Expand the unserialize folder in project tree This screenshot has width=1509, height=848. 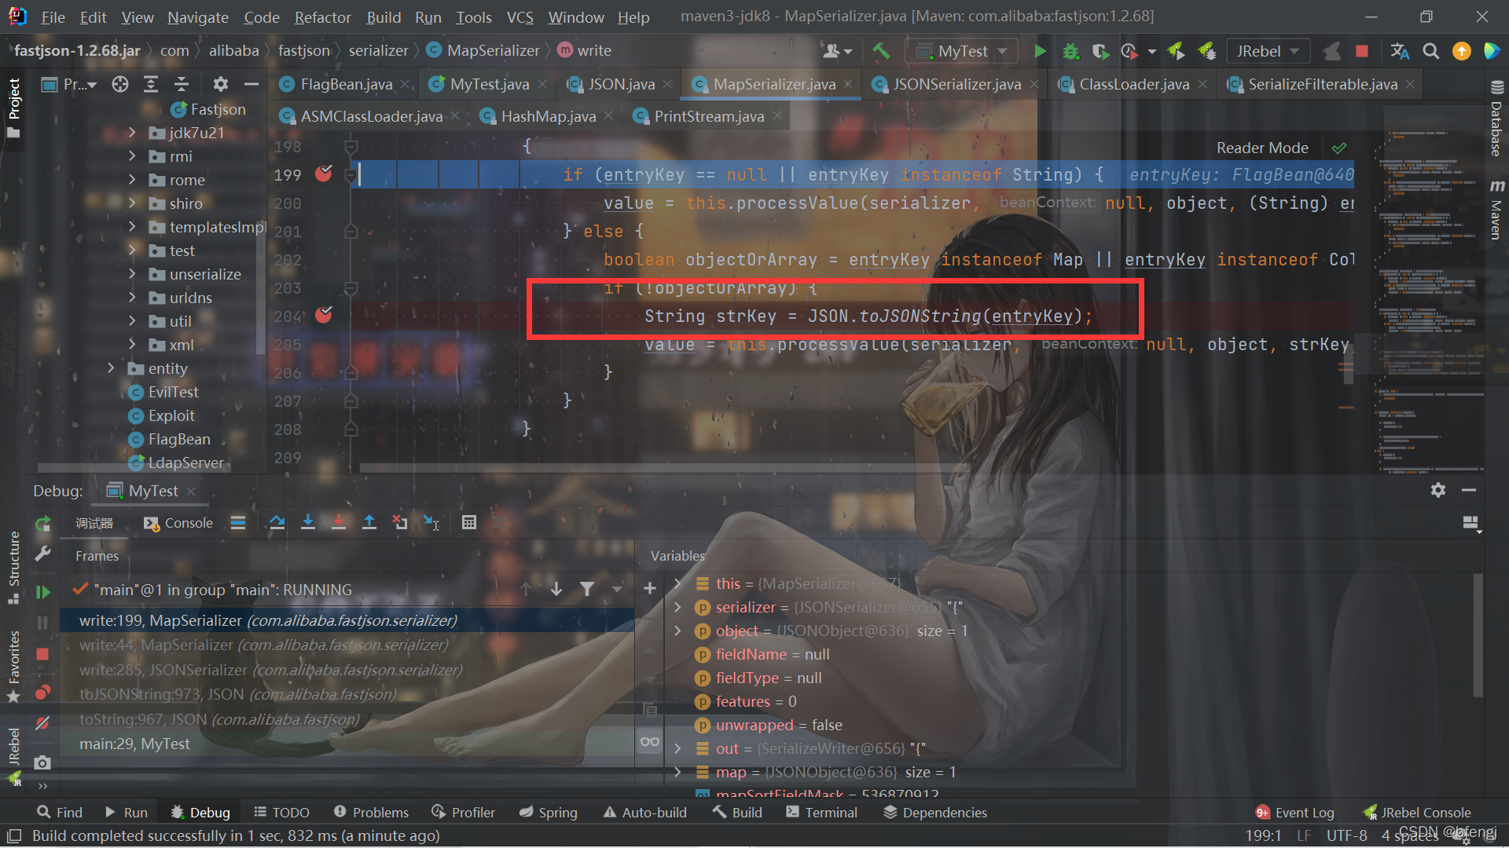pos(132,274)
